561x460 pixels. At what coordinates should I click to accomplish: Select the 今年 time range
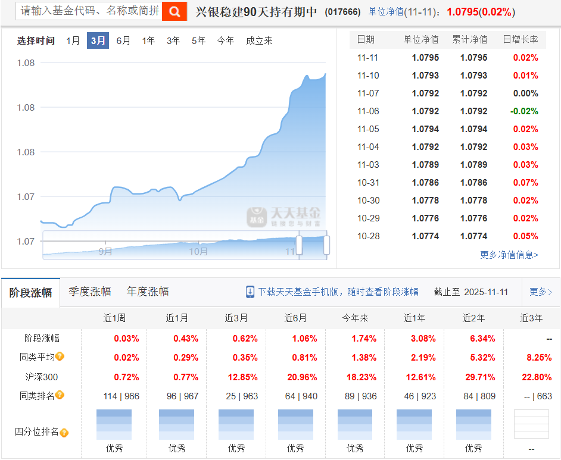(x=225, y=40)
